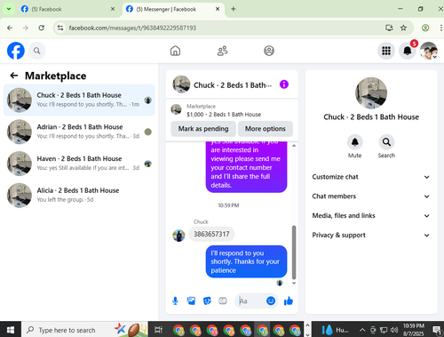Open Task View on the taskbar
Viewport: 444px width, 337px height.
pos(159,330)
